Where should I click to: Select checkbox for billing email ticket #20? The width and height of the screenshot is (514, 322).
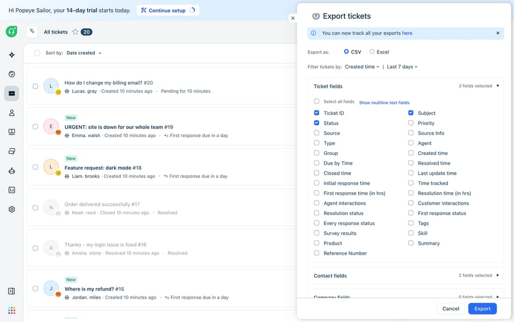35,86
